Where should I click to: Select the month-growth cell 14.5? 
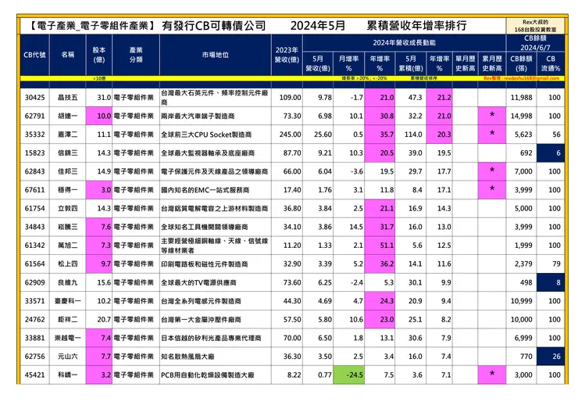(348, 227)
